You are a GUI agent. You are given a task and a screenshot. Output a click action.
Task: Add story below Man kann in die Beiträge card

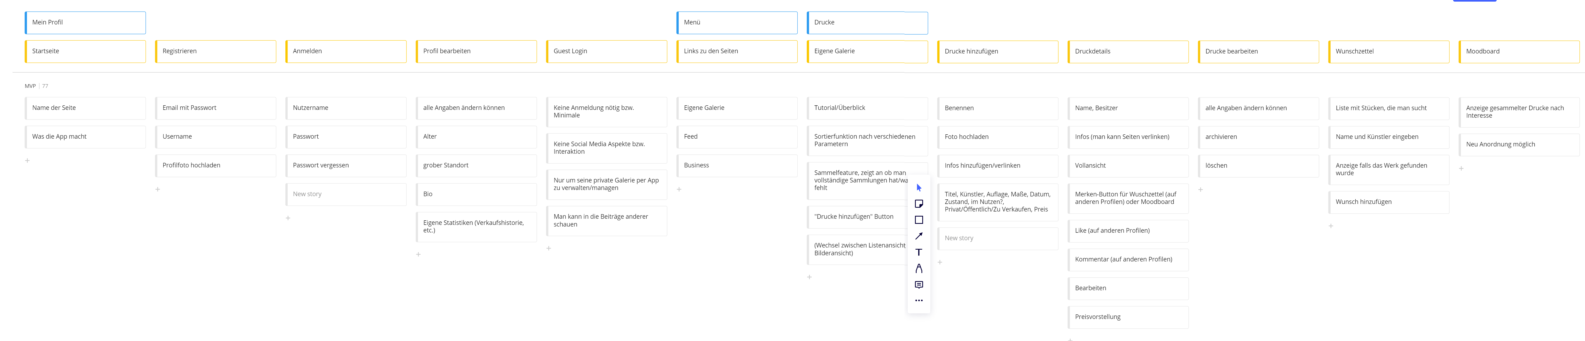(x=549, y=248)
